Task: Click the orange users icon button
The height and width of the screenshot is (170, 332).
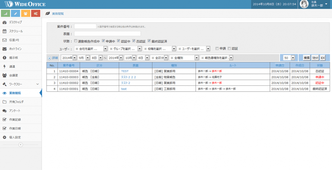Action: 25,13
